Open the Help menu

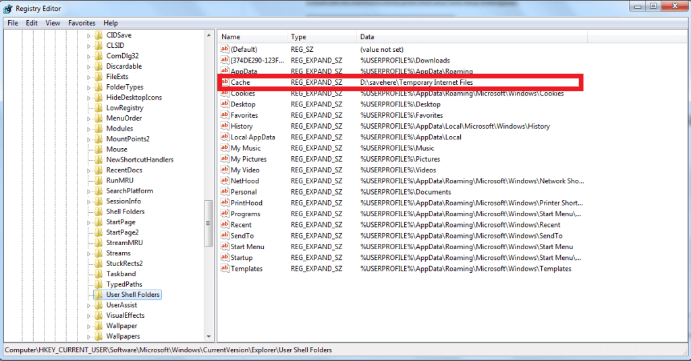click(x=111, y=23)
